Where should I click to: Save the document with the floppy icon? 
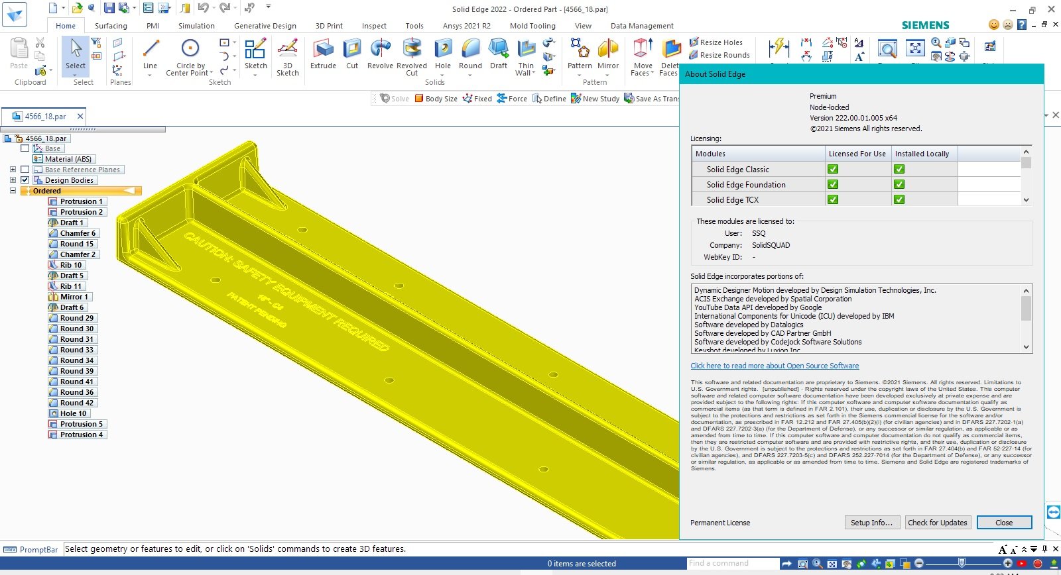(109, 8)
